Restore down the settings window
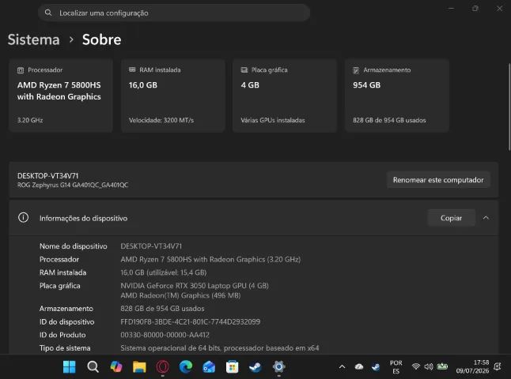This screenshot has height=379, width=511. pos(475,9)
